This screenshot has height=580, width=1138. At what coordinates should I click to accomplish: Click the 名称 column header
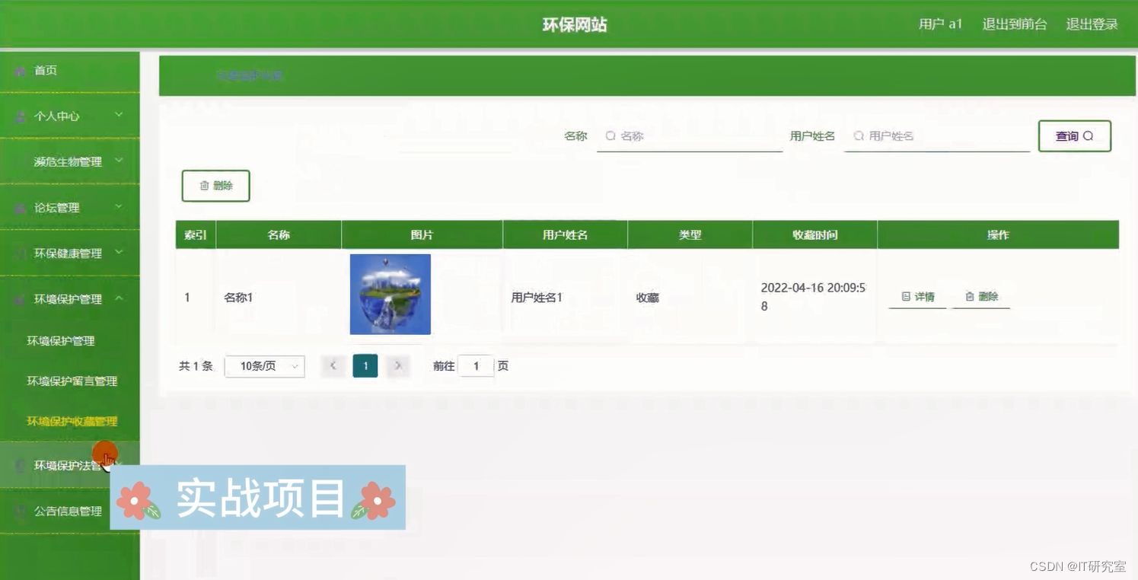(279, 235)
